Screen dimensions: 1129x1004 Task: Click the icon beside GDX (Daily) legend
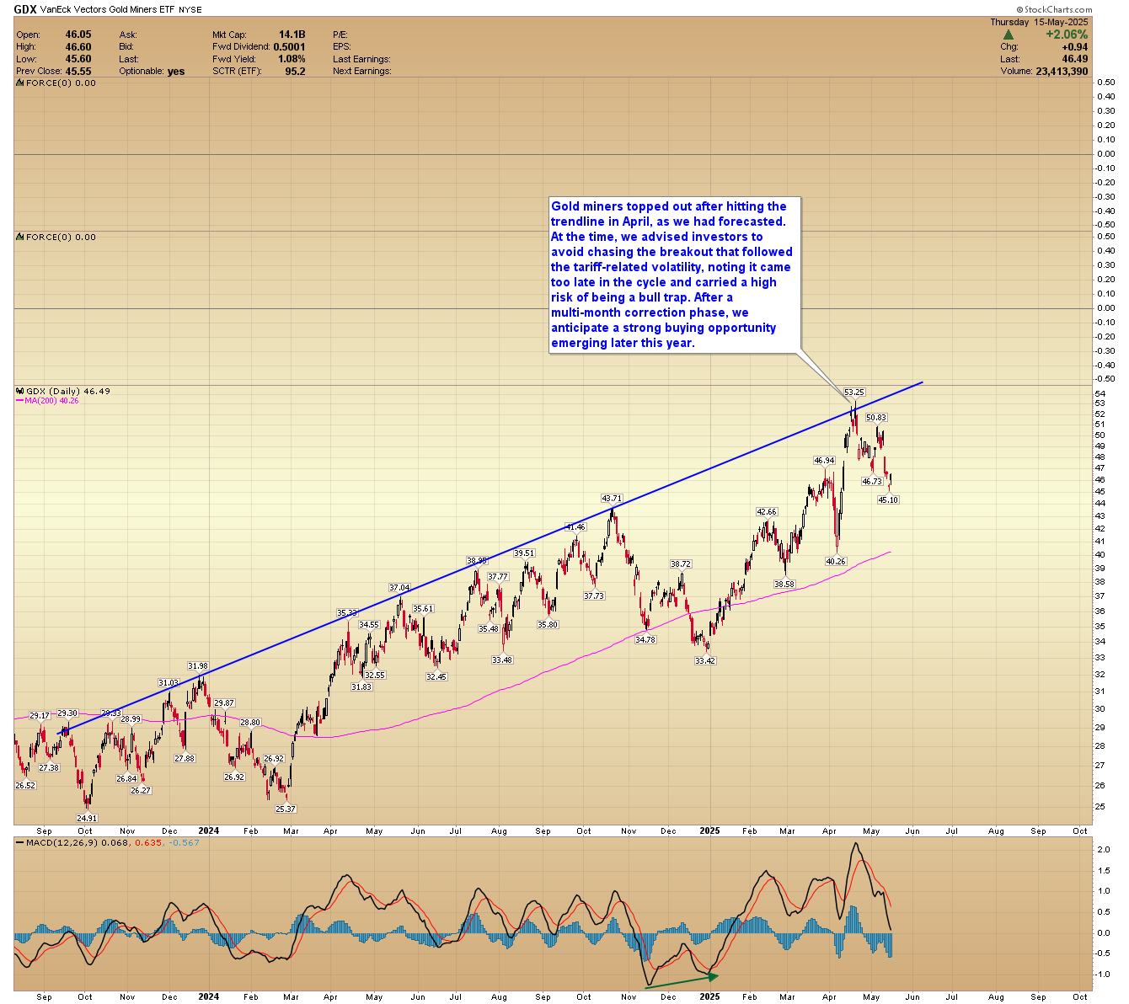click(x=20, y=391)
